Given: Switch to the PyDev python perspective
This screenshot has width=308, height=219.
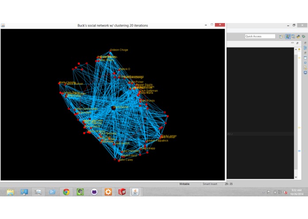Looking at the screenshot, I should click(298, 36).
